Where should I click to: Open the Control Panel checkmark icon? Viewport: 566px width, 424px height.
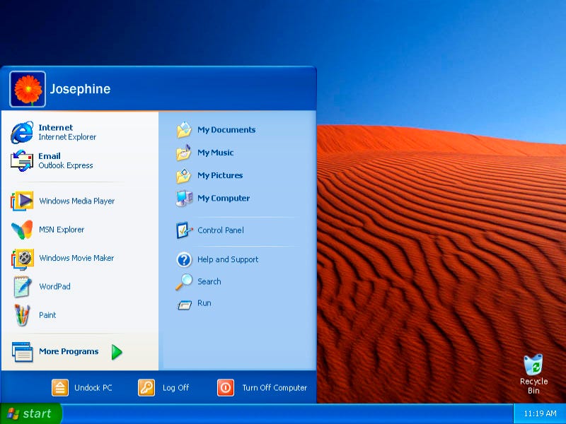(x=184, y=230)
